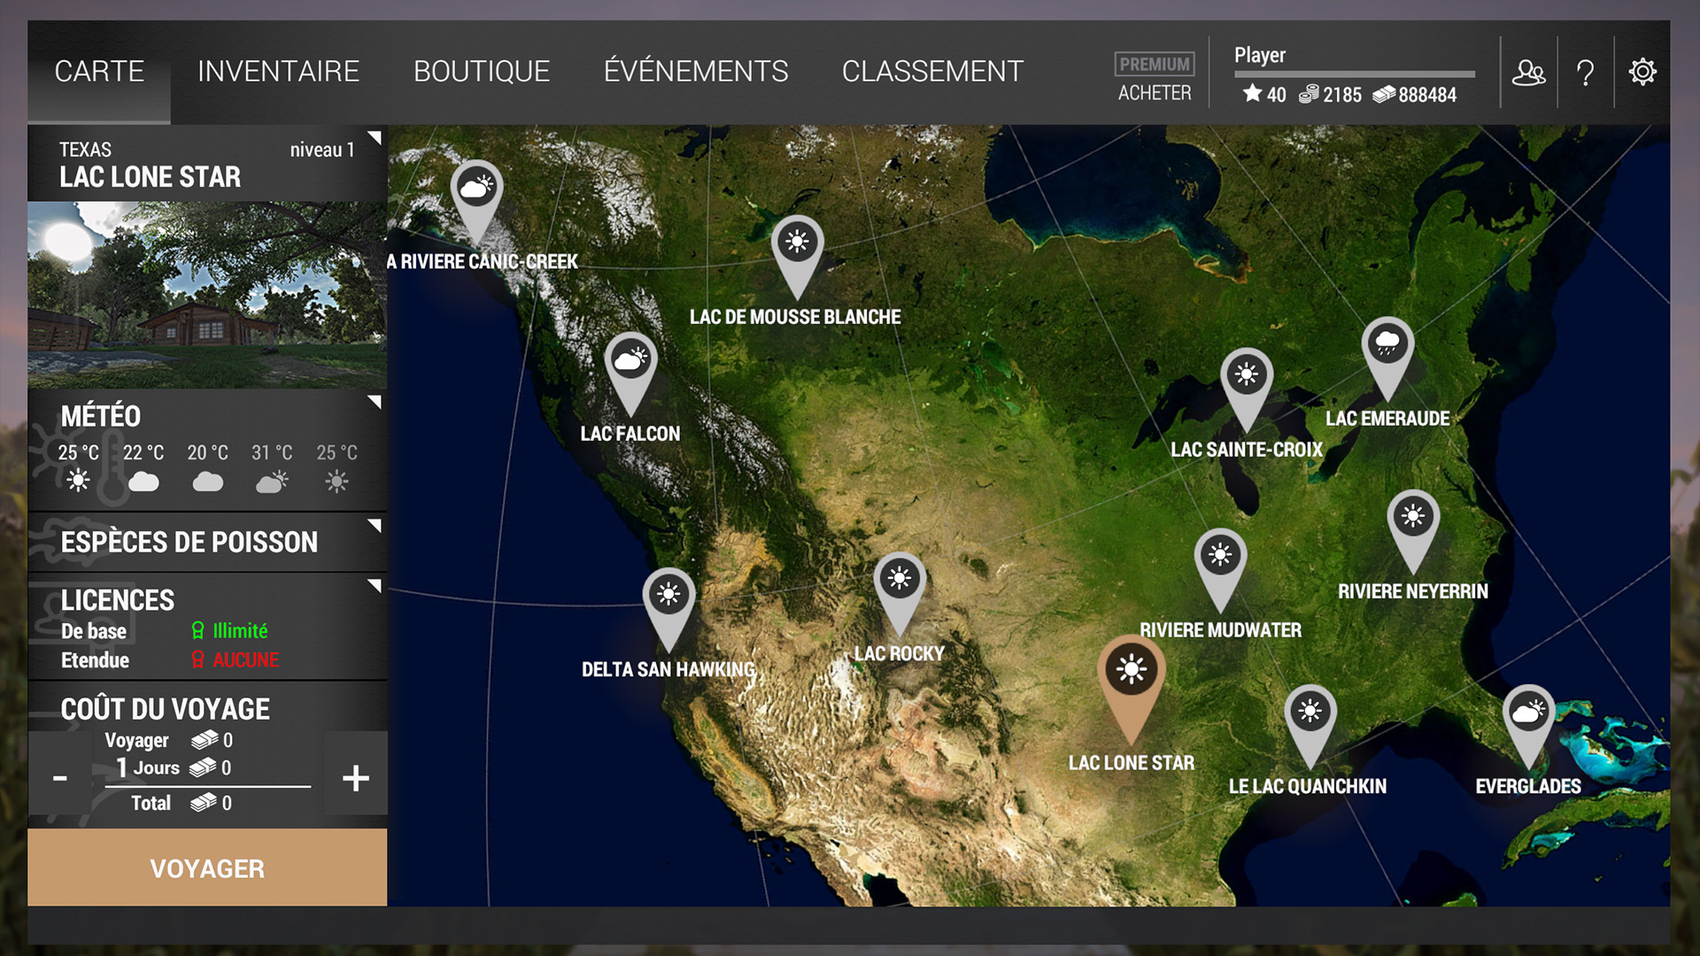The height and width of the screenshot is (956, 1700).
Task: Select the 31 °C partly cloudy forecast
Action: [272, 466]
